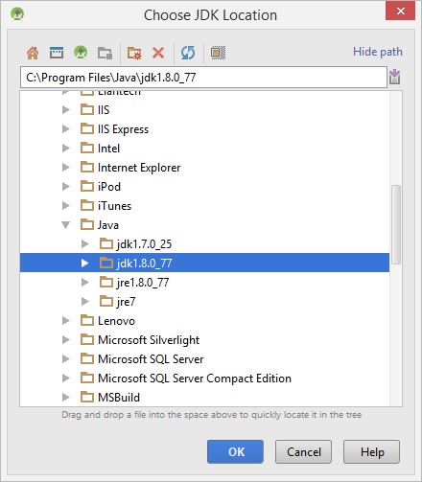Expand the Lenovo folder
Screen dimensions: 422x482
click(x=66, y=321)
